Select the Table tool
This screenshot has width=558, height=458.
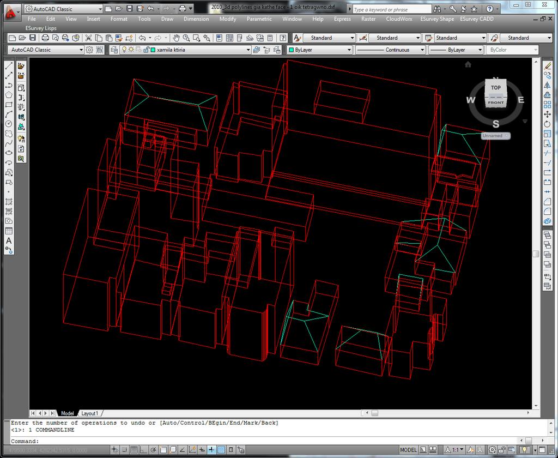[x=9, y=231]
